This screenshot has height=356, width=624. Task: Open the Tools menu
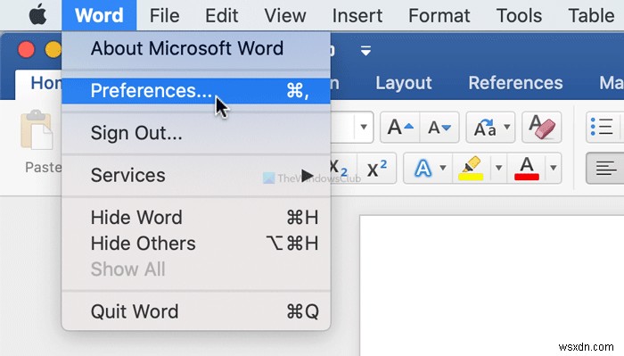point(519,15)
